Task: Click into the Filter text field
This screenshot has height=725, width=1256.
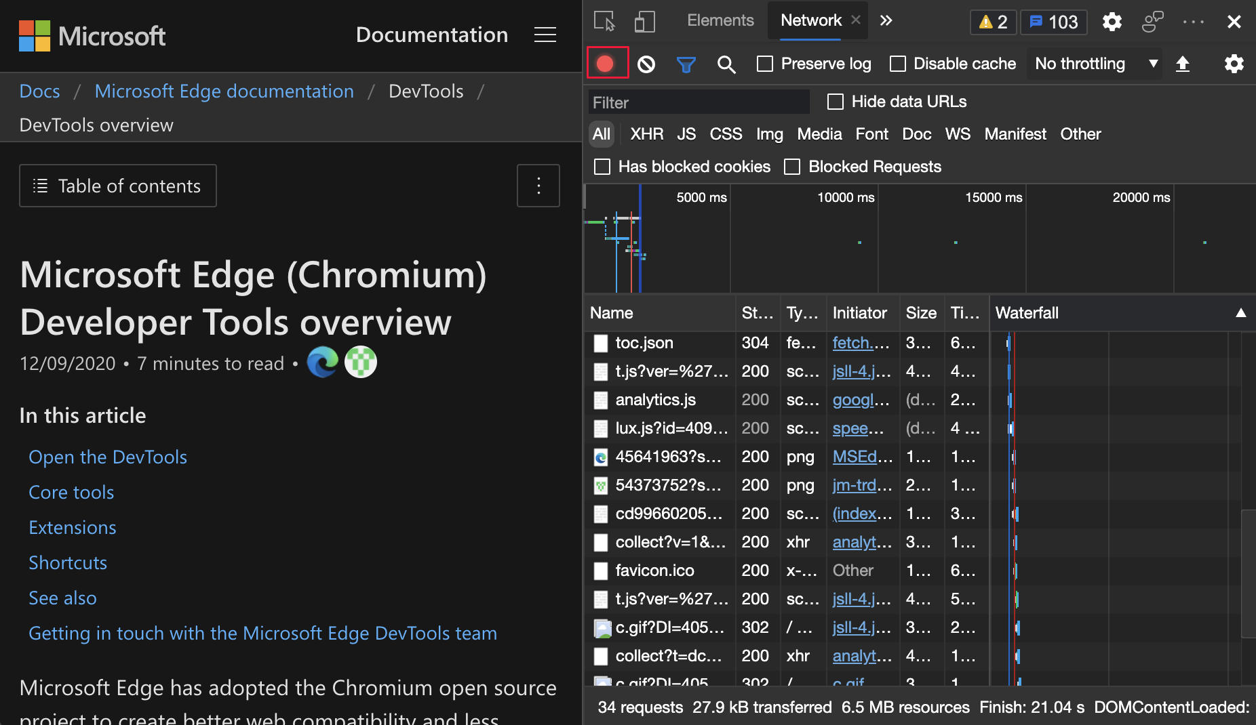Action: (699, 103)
